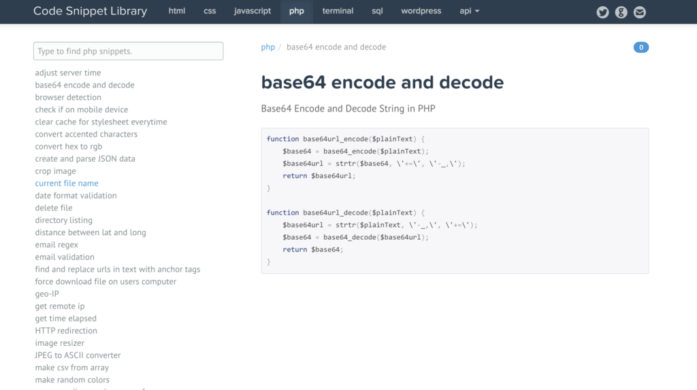Open the sql snippets tab
The width and height of the screenshot is (697, 390).
point(377,11)
